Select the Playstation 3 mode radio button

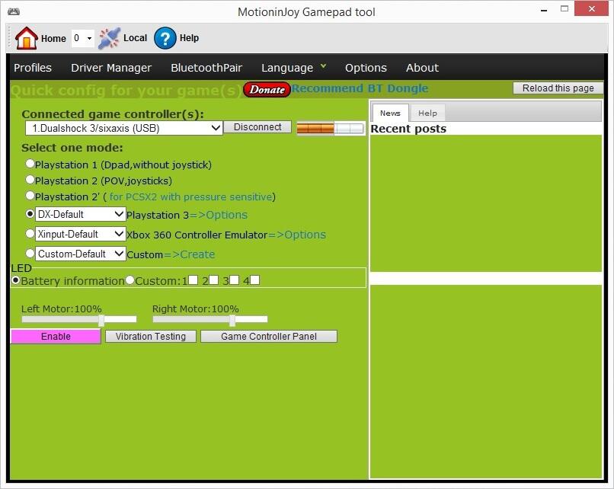coord(30,214)
